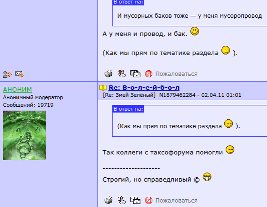Click forward-post icon under АНОНИМ's post

pos(135,200)
